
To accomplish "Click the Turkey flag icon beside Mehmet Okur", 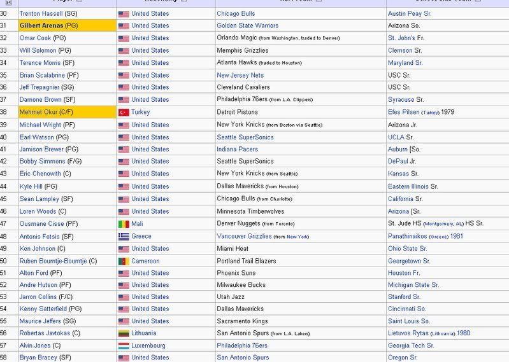I will coord(124,113).
